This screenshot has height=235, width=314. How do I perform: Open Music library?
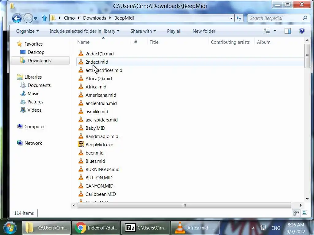(33, 94)
